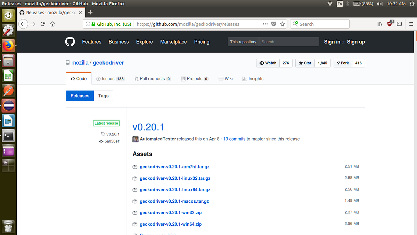Open the Marketplace nav item
This screenshot has width=417, height=235.
pos(173,42)
